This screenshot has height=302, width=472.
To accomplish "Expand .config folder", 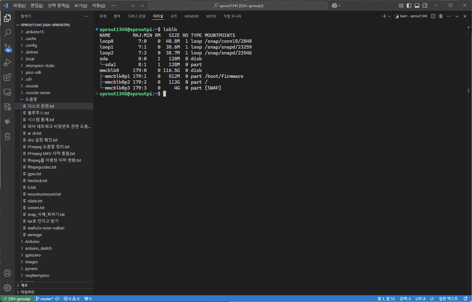I will 54,45.
